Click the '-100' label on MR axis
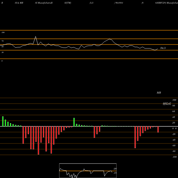The image size is (178, 178). [x=174, y=157]
